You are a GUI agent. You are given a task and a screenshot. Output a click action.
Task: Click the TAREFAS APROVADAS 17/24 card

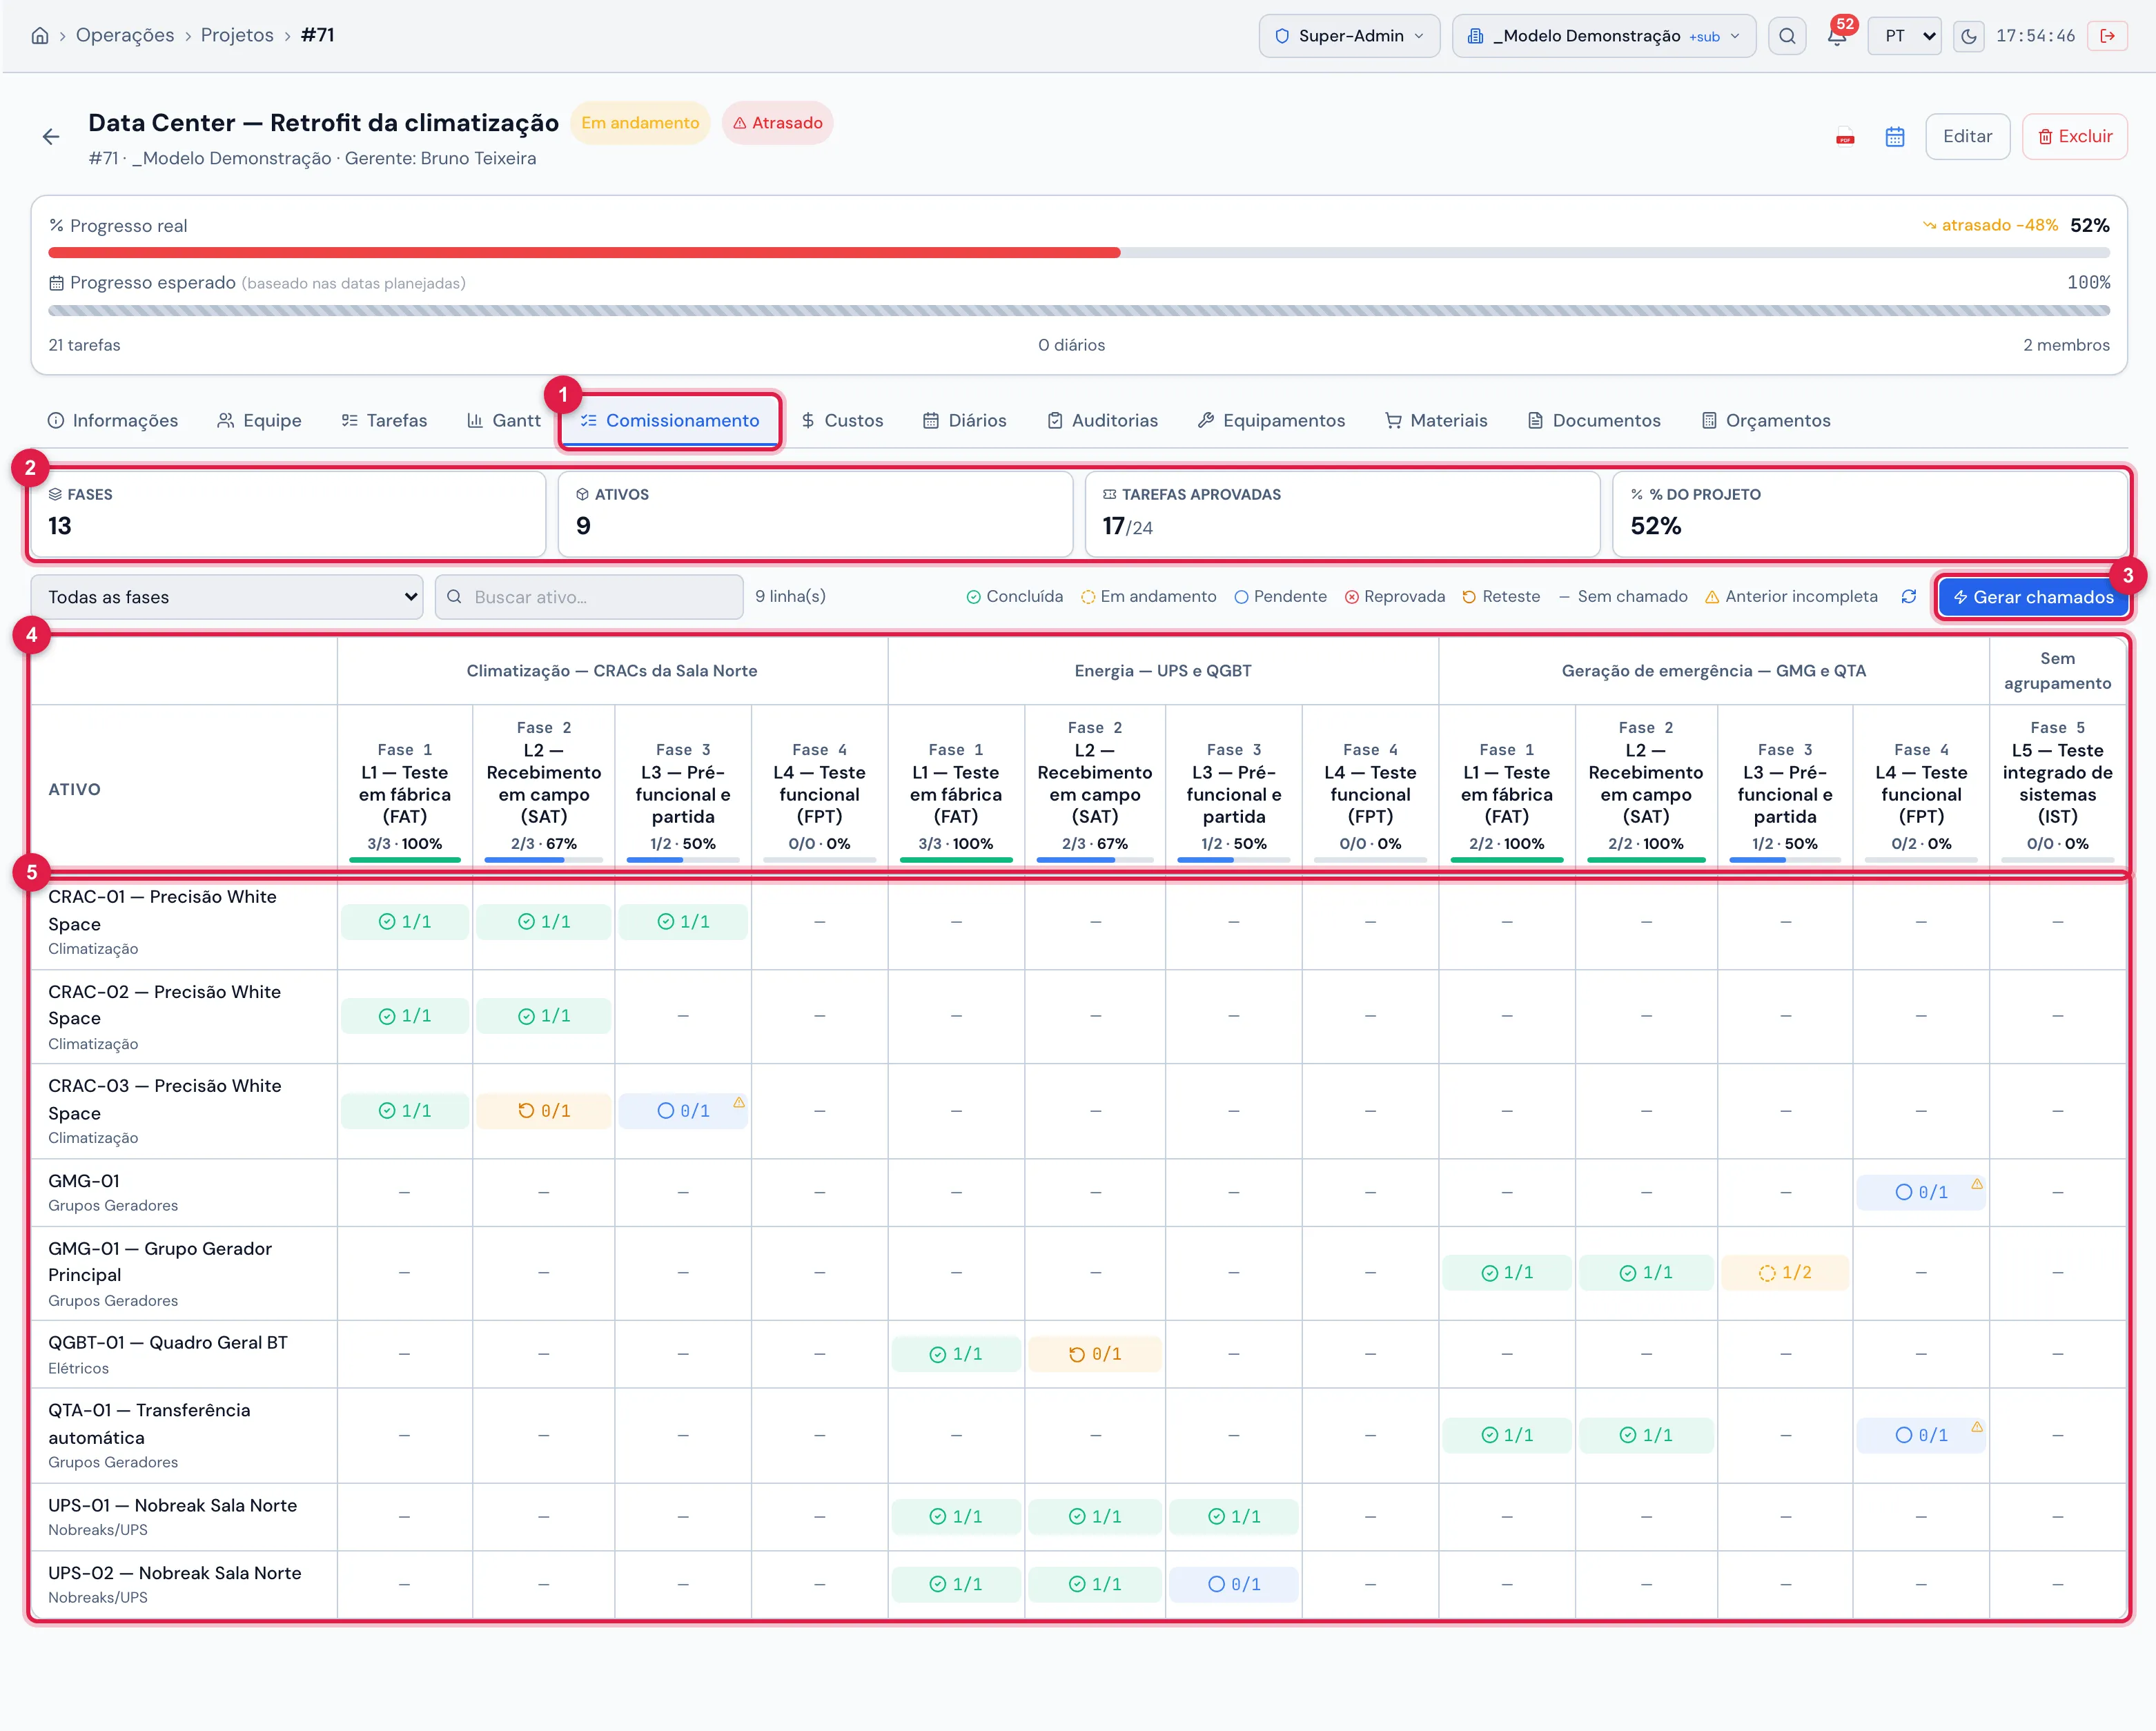(x=1342, y=514)
